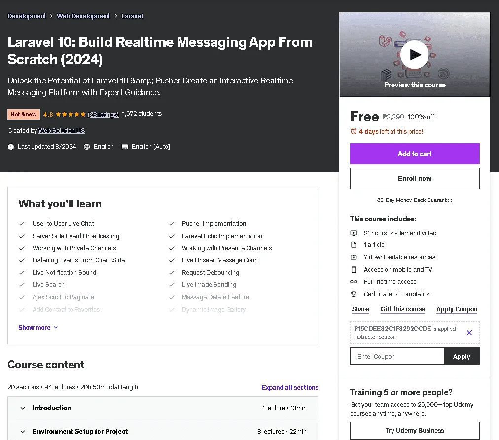This screenshot has height=440, width=499.
Task: Click the 'Message Delete Feature' item
Action: click(215, 297)
